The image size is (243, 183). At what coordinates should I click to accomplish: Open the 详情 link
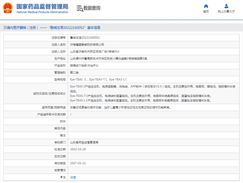(73, 177)
